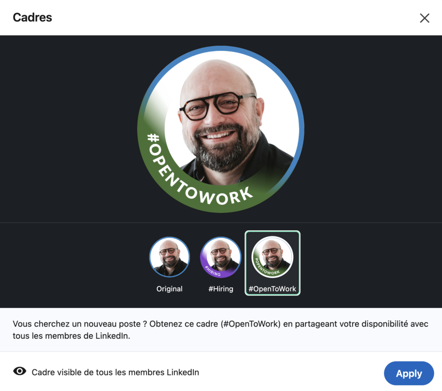Pick the green #OpenToWork frame thumbnail

[x=272, y=257]
